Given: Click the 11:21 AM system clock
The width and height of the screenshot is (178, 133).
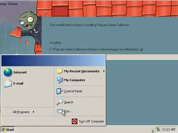Looking at the screenshot, I should point(169,129).
